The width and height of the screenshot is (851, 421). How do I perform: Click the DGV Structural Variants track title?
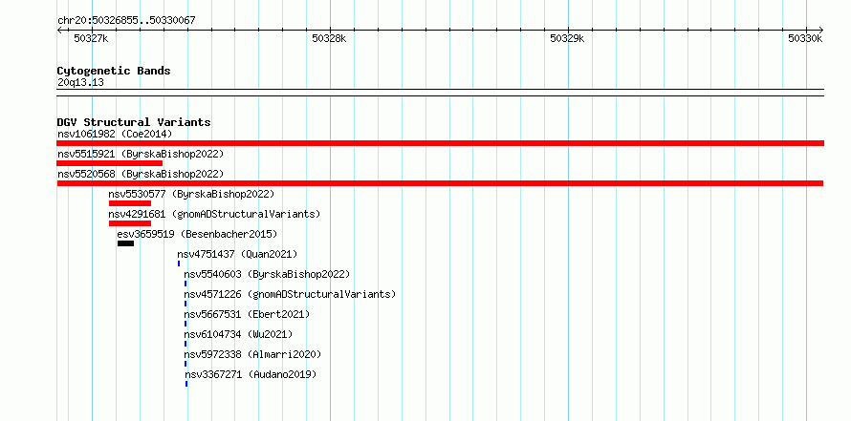point(134,122)
